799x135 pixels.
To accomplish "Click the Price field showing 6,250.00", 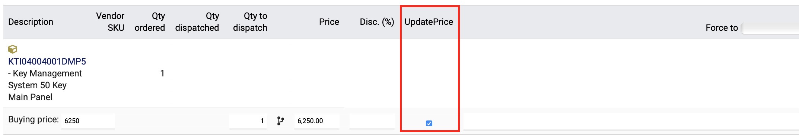I will (316, 121).
